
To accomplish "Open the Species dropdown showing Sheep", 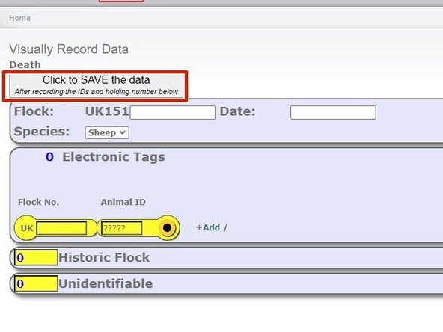I will 107,132.
